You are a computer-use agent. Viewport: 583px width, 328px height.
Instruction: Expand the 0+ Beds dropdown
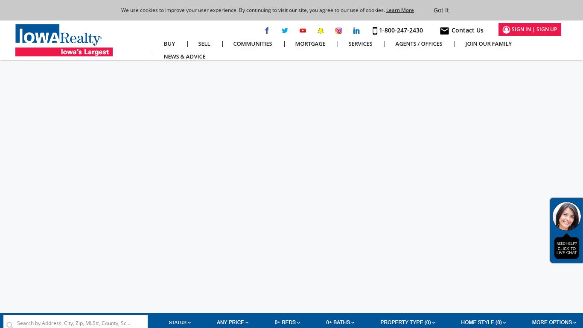[287, 322]
